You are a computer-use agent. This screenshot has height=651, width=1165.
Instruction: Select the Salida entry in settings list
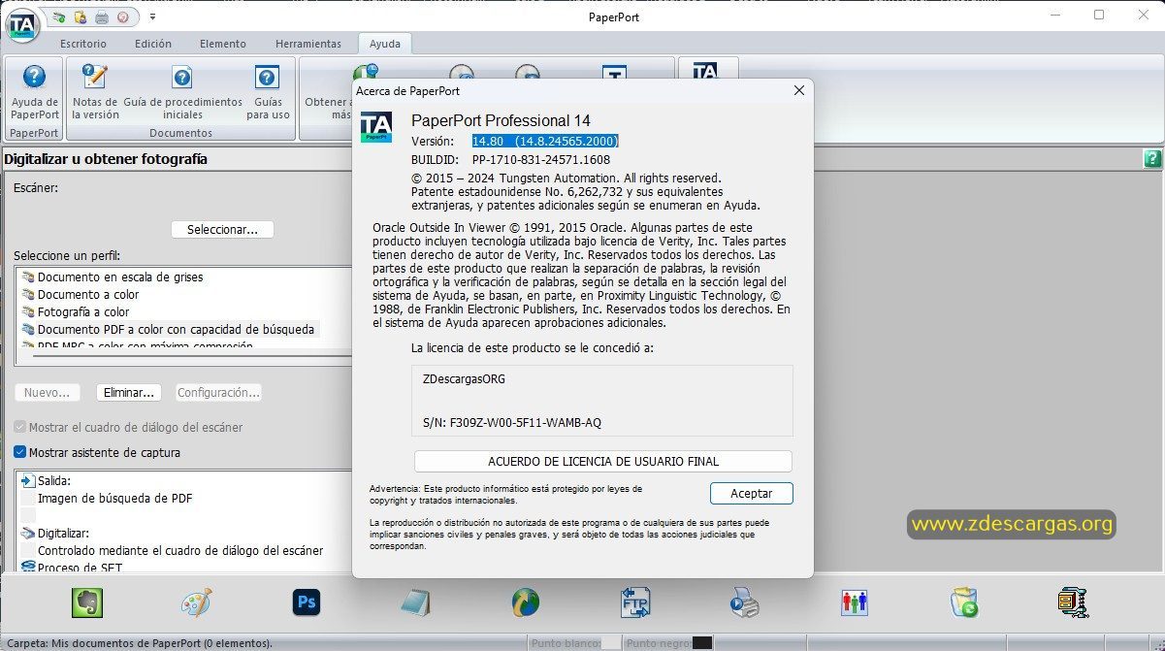(54, 480)
